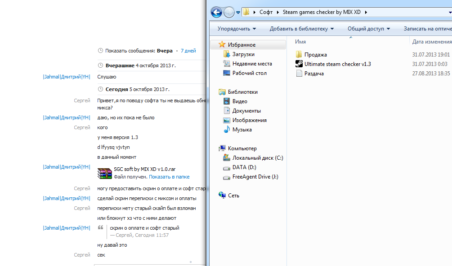Open recent locations dropdown beside forward arrow
This screenshot has height=266, width=452.
point(238,13)
